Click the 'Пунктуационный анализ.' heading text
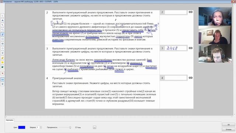 (x=67, y=78)
